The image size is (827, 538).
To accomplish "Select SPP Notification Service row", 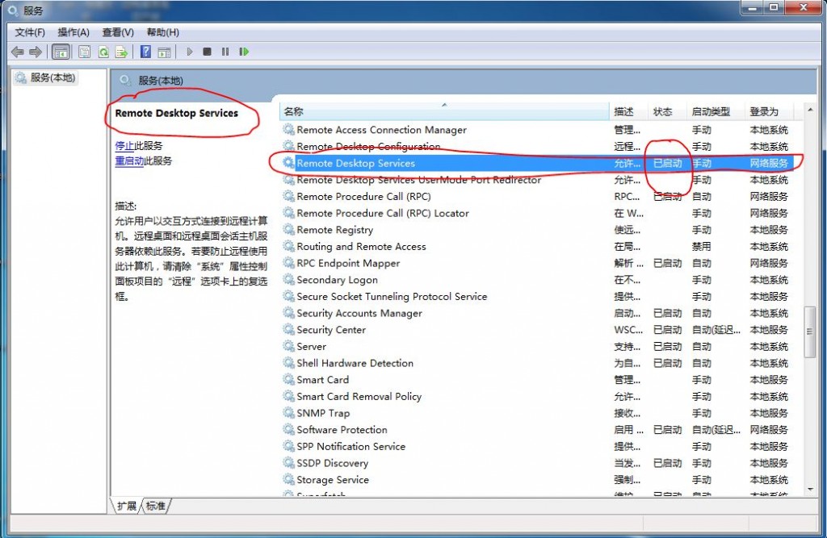I will tap(536, 446).
